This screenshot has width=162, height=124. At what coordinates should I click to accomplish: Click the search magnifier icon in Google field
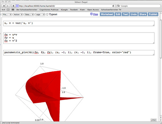tap(119, 6)
